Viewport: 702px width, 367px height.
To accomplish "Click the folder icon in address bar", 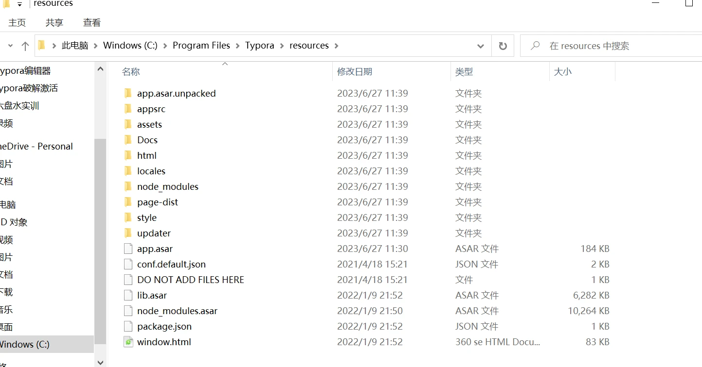I will [x=42, y=45].
